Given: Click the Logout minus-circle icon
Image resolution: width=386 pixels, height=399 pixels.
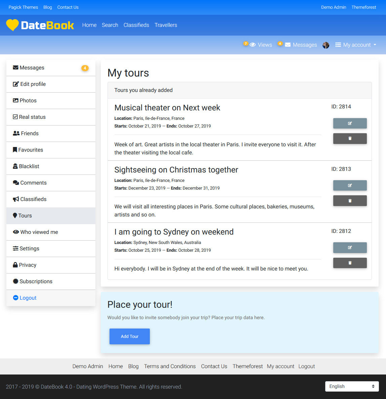Looking at the screenshot, I should (x=15, y=298).
